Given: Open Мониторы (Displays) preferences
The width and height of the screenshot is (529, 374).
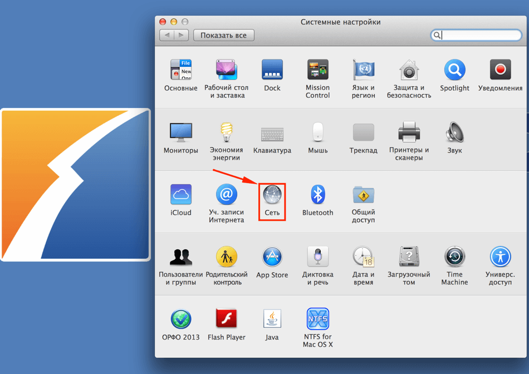Looking at the screenshot, I should tap(181, 133).
